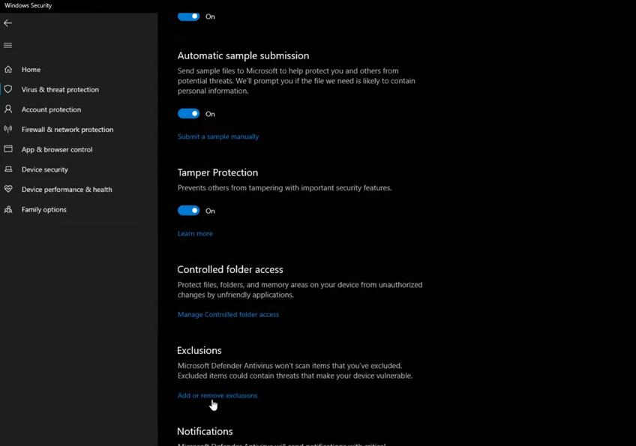The height and width of the screenshot is (446, 636).
Task: Click the Family options people icon
Action: point(8,210)
